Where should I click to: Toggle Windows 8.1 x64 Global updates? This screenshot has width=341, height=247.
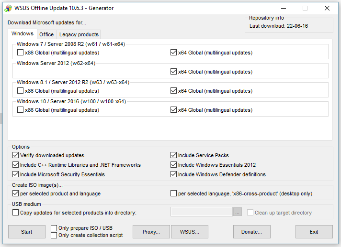pos(173,91)
